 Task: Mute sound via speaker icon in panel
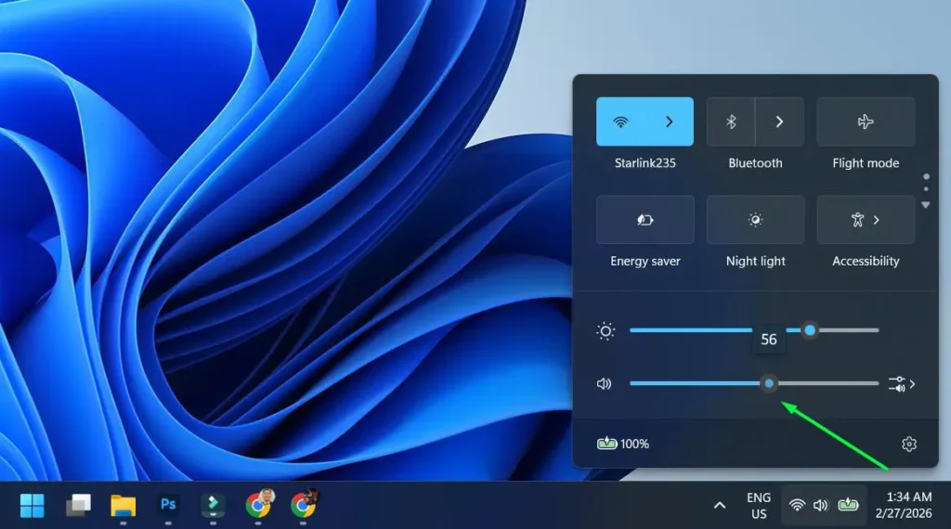[x=604, y=383]
